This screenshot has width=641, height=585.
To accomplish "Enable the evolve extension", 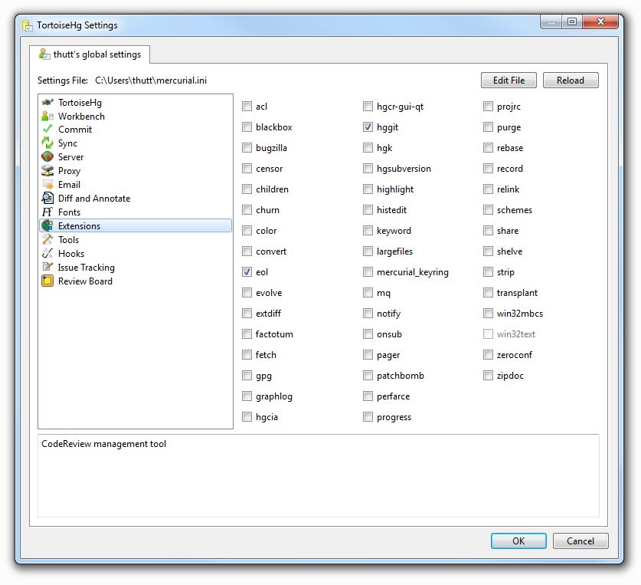I will 247,292.
